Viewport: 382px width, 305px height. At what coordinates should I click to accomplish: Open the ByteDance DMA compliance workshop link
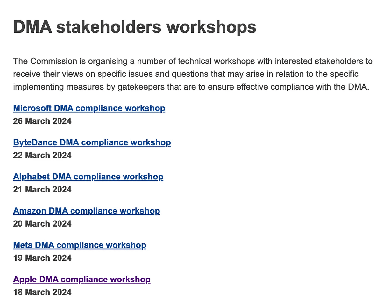coord(92,142)
